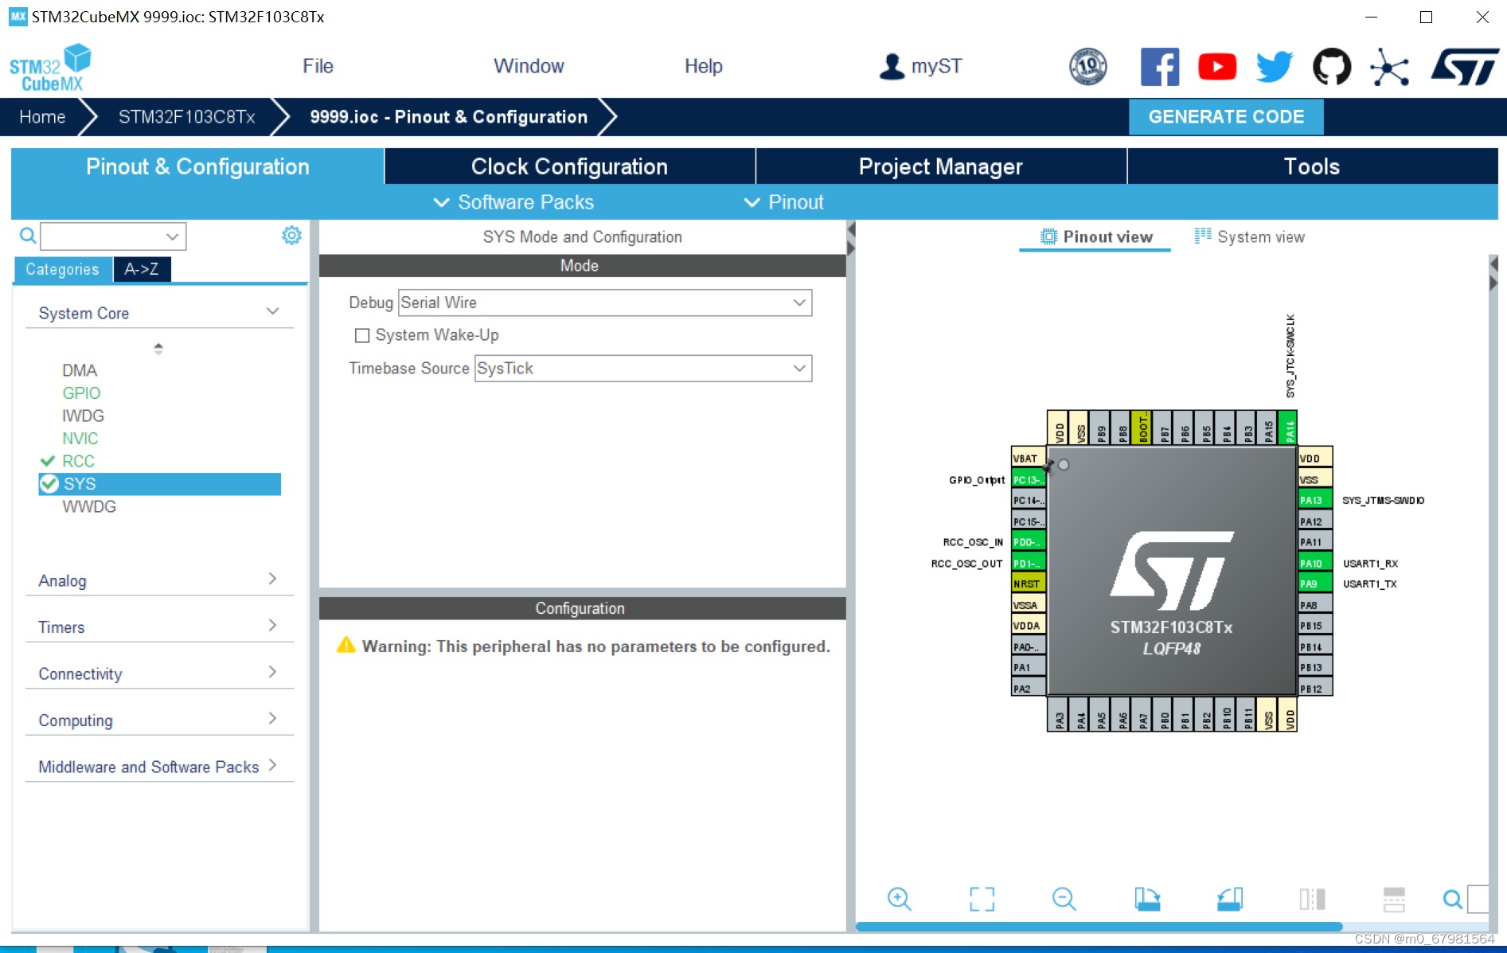Select the PC13 GPIO_Output pin
The width and height of the screenshot is (1507, 953).
point(1028,479)
